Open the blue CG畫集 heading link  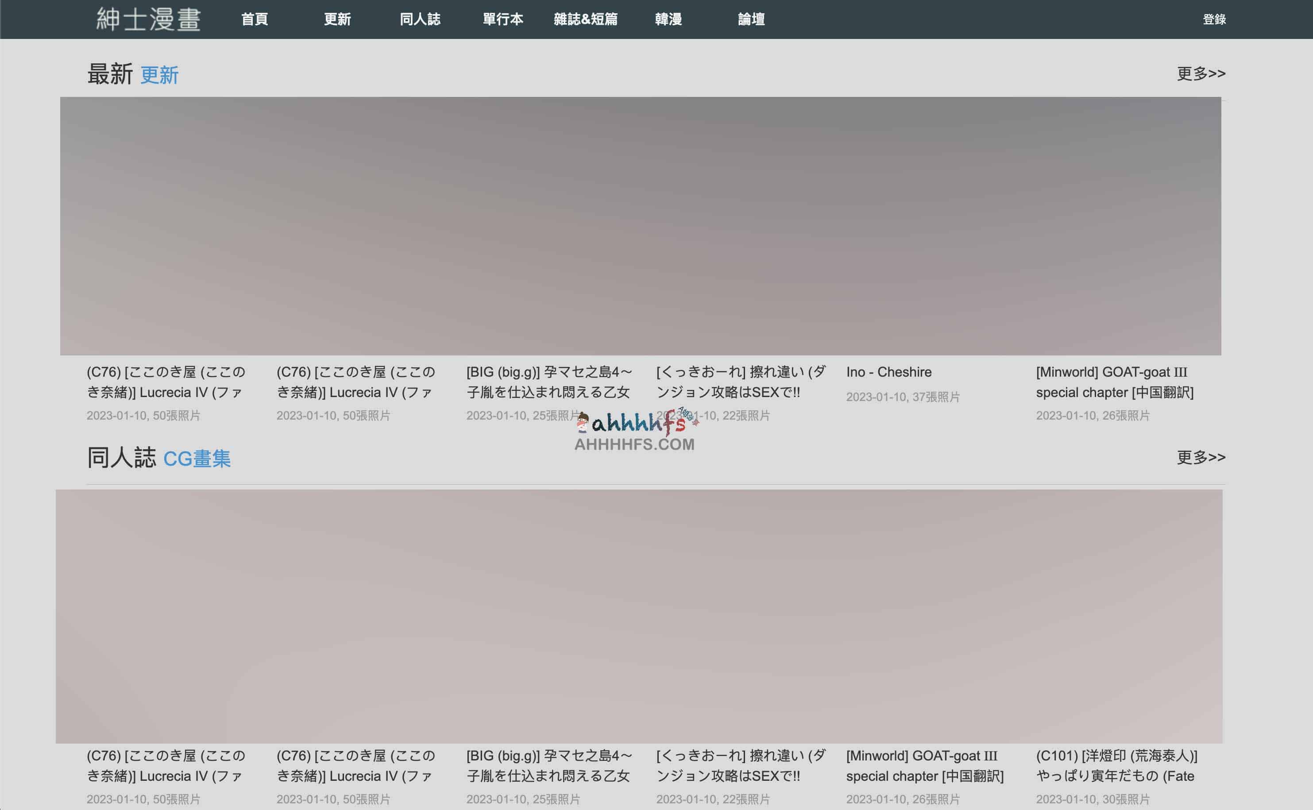(197, 459)
